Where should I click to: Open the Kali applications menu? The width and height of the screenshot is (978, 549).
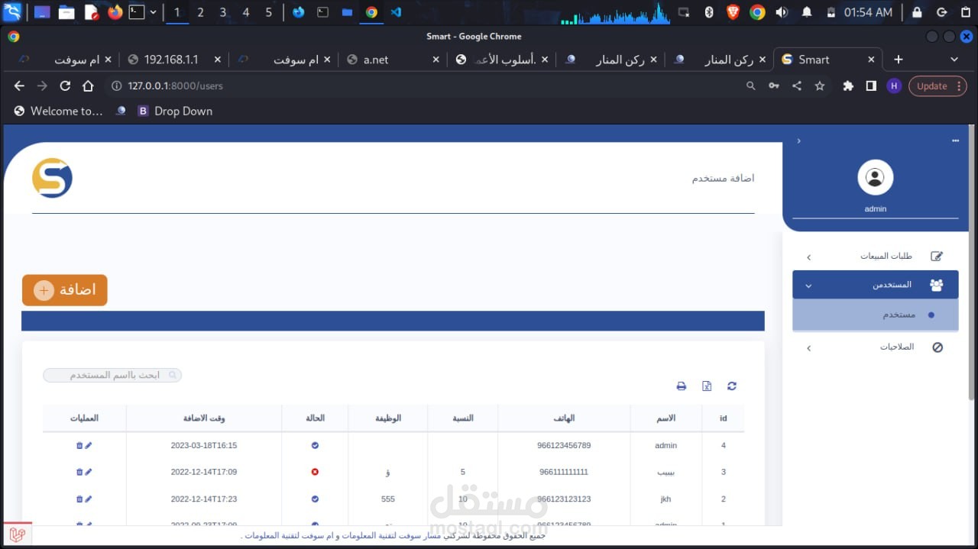pyautogui.click(x=12, y=12)
